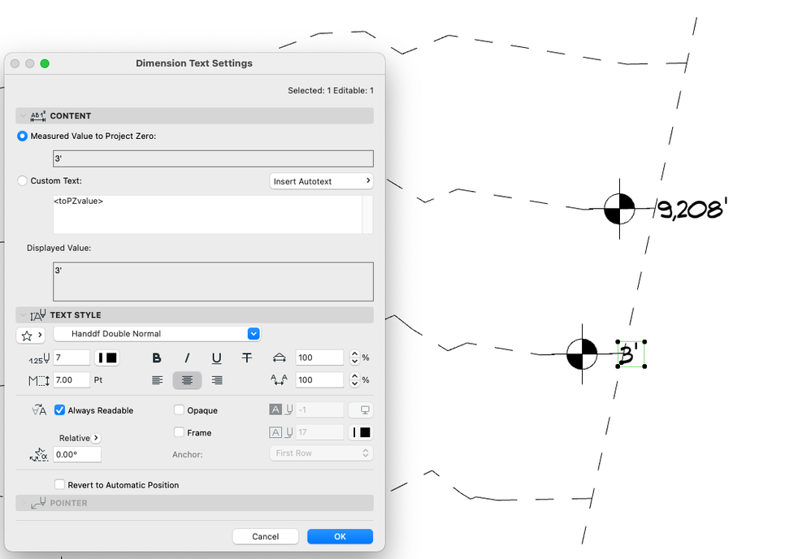Screen dimensions: 811x559
Task: Align dimension text to the right
Action: pos(216,379)
